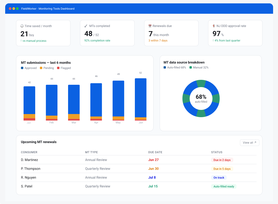Click '92% completion rate' text
Screen dimensions: 278x204
(x=97, y=40)
